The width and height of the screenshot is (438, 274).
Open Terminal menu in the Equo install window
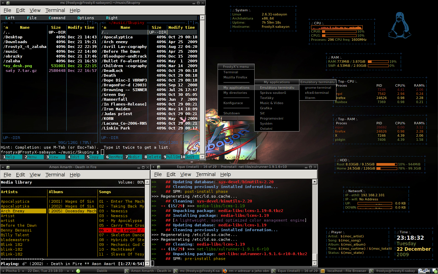(x=206, y=174)
